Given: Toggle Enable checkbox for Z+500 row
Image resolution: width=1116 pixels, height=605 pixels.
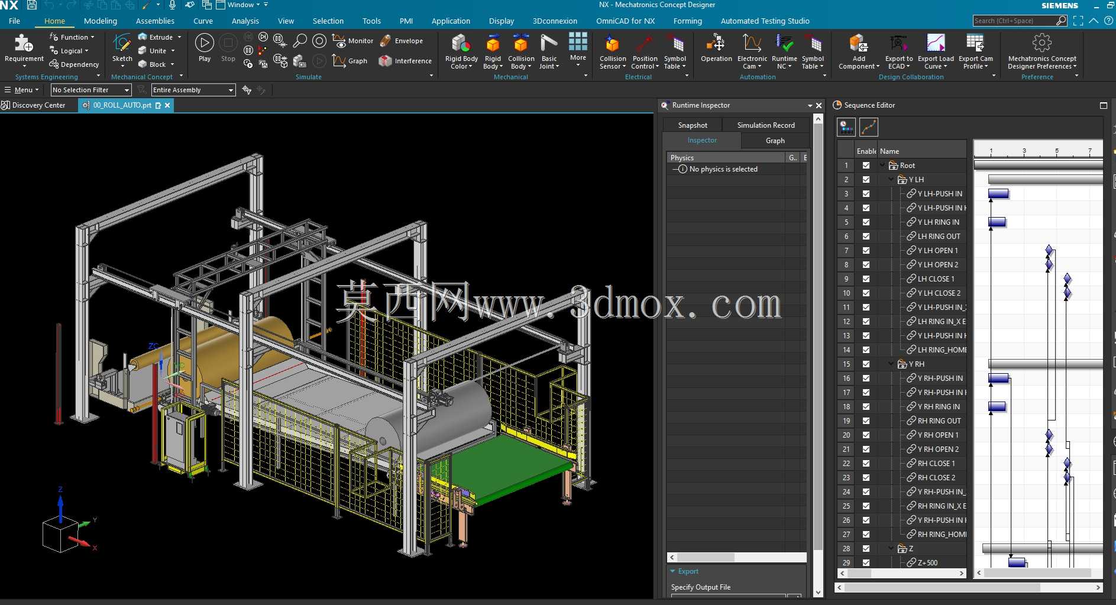Looking at the screenshot, I should point(866,563).
